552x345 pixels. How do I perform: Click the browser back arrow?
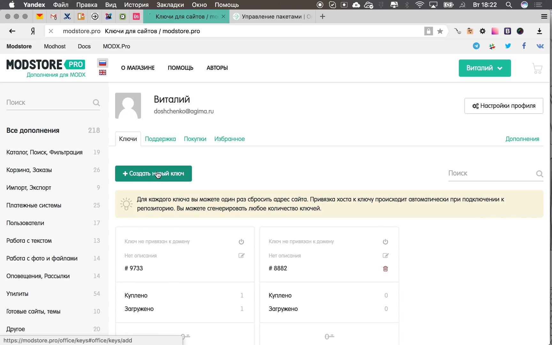tap(12, 31)
